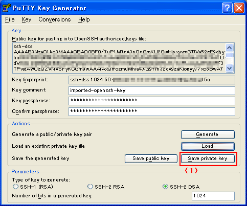Open the File menu
This screenshot has width=247, height=206.
(x=10, y=19)
